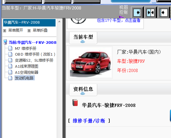Viewport: 171px width, 138px height.
Task: Open the 维修手册/诊断 link
Action: coord(89,121)
